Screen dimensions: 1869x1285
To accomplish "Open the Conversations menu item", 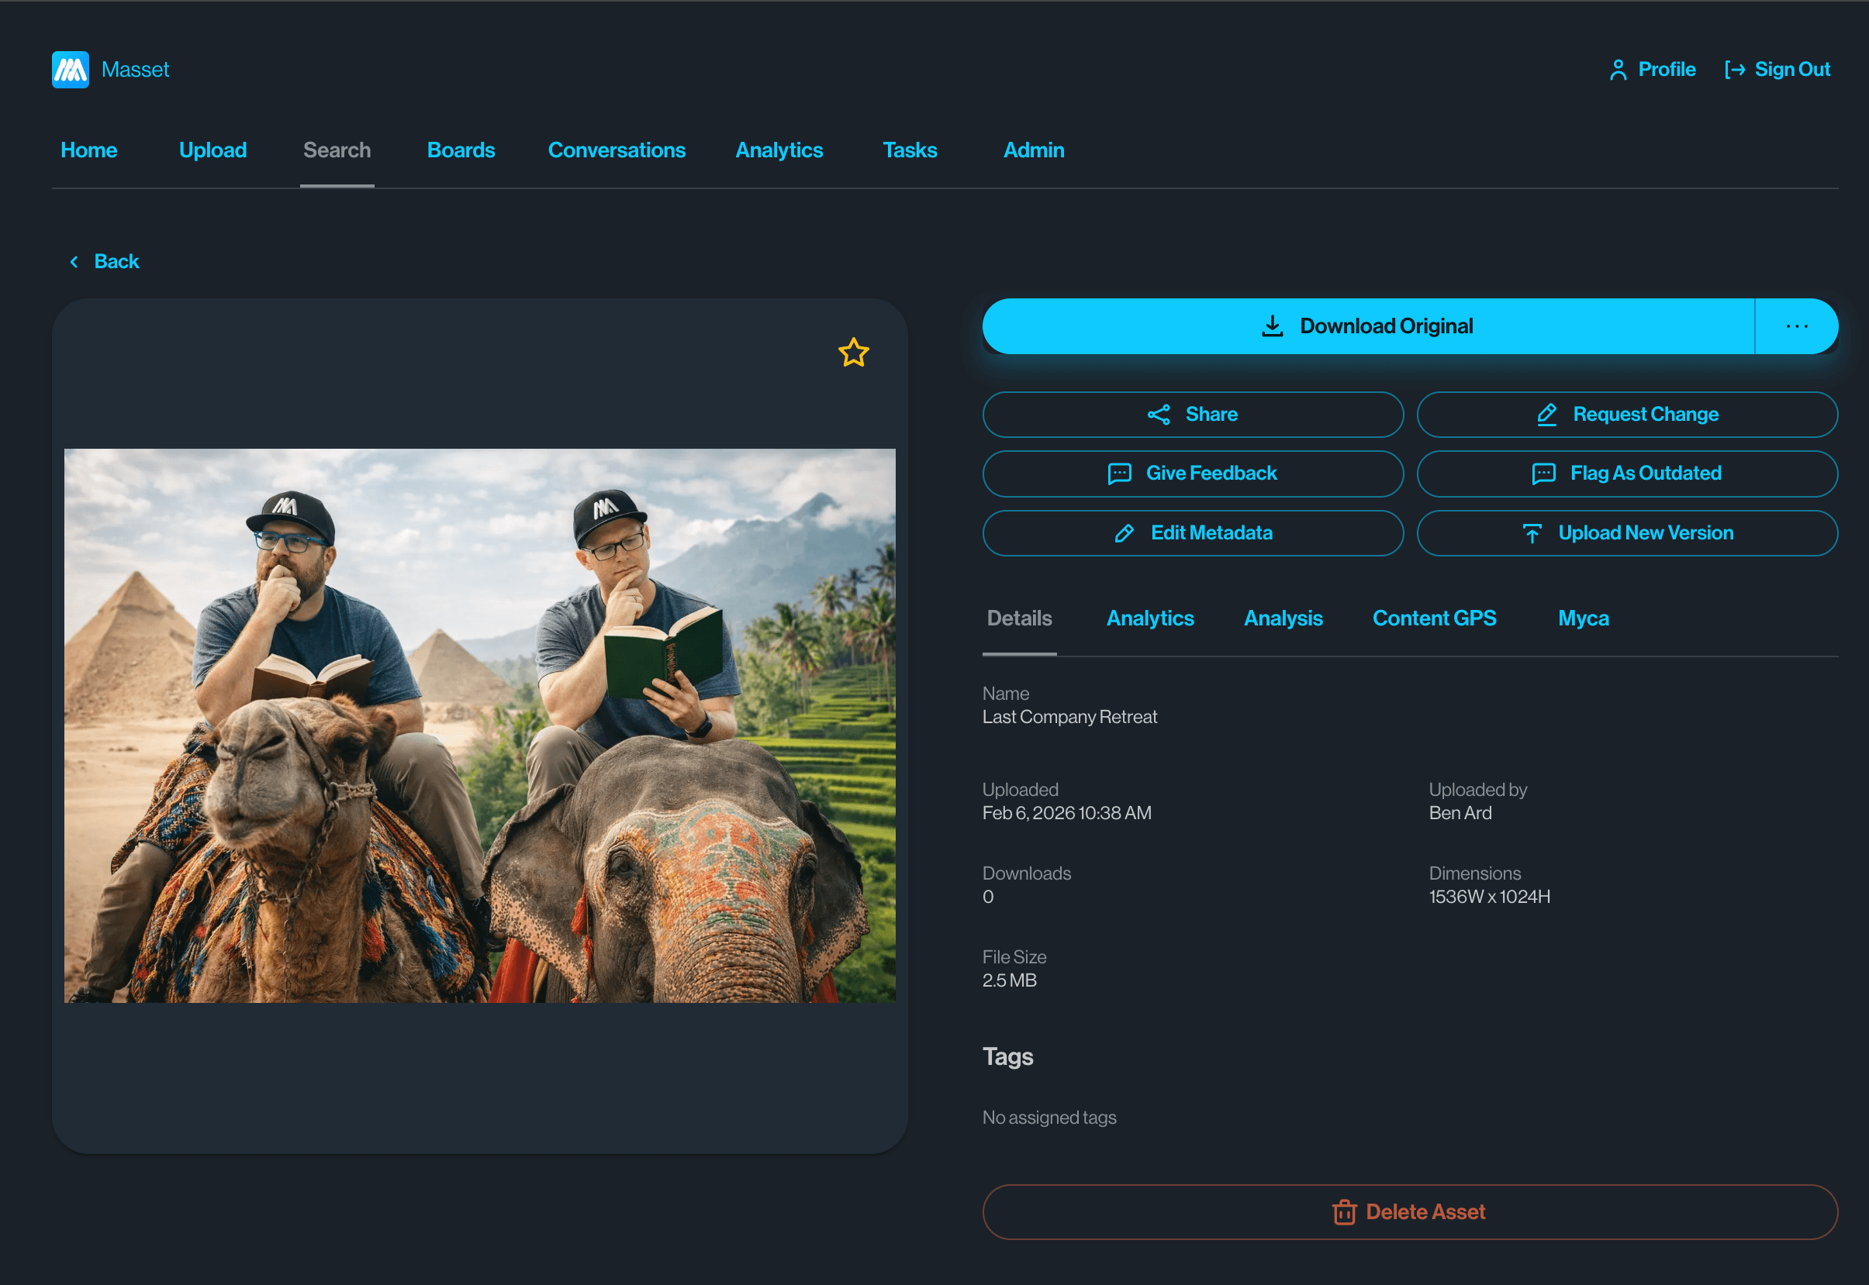I will click(617, 150).
